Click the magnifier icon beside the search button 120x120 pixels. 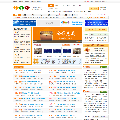pyautogui.click(x=100, y=8)
